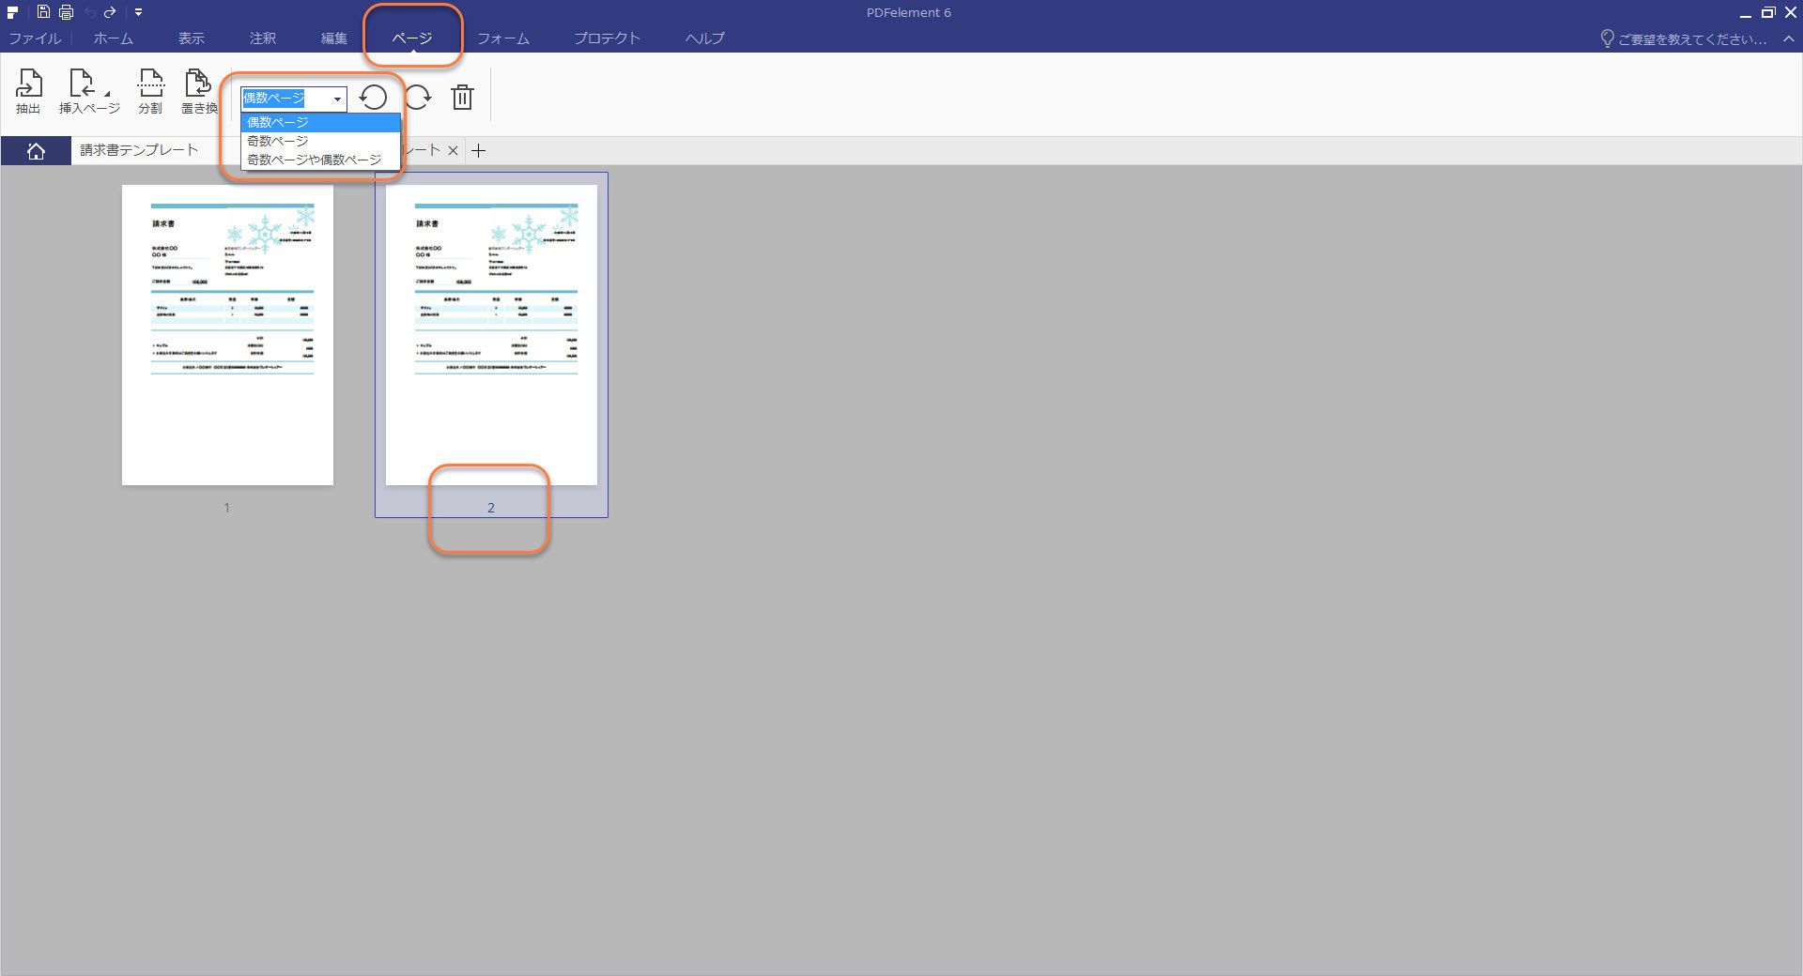Click the ご要望を教えてください search field

pos(1684,38)
